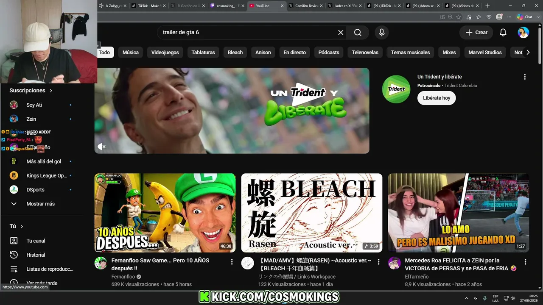Show hidden system tray icons
The image size is (543, 305).
click(467, 298)
